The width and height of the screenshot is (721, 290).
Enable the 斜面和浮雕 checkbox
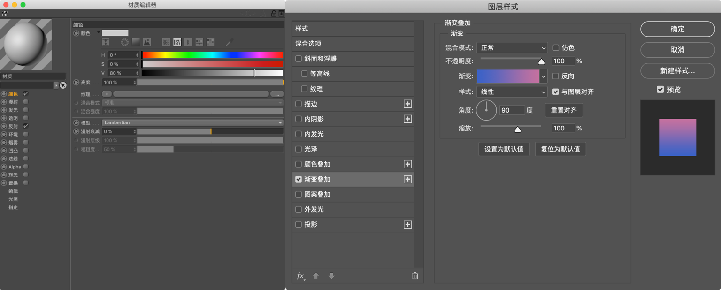299,59
